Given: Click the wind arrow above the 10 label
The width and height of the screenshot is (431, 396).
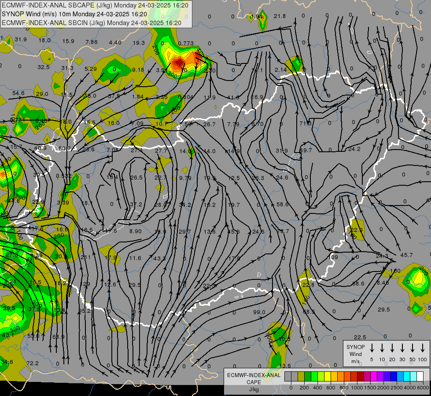Looking at the screenshot, I should [382, 348].
